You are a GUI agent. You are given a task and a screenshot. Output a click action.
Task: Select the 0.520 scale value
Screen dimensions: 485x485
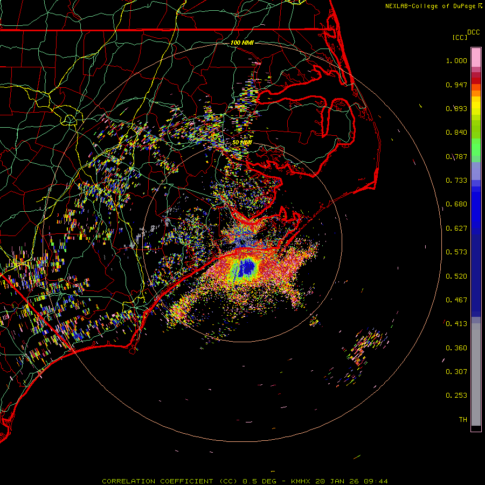click(x=456, y=276)
